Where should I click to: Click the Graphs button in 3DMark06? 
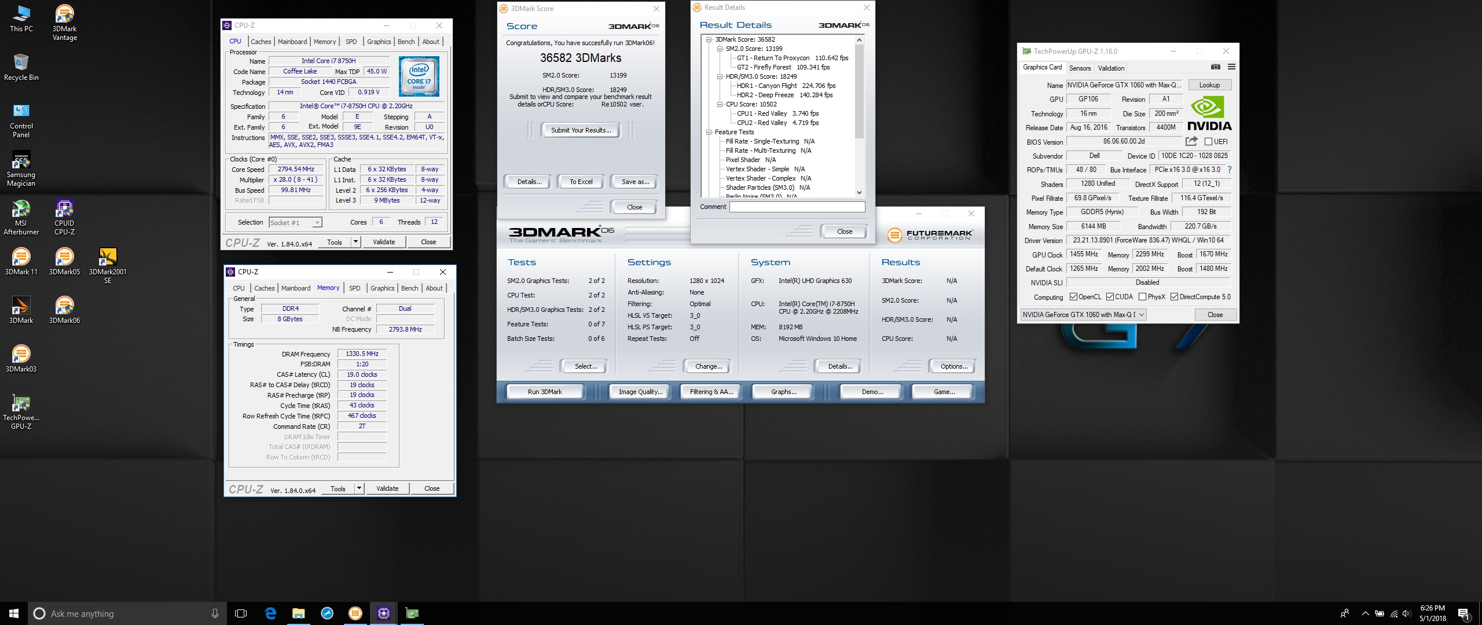pos(783,392)
